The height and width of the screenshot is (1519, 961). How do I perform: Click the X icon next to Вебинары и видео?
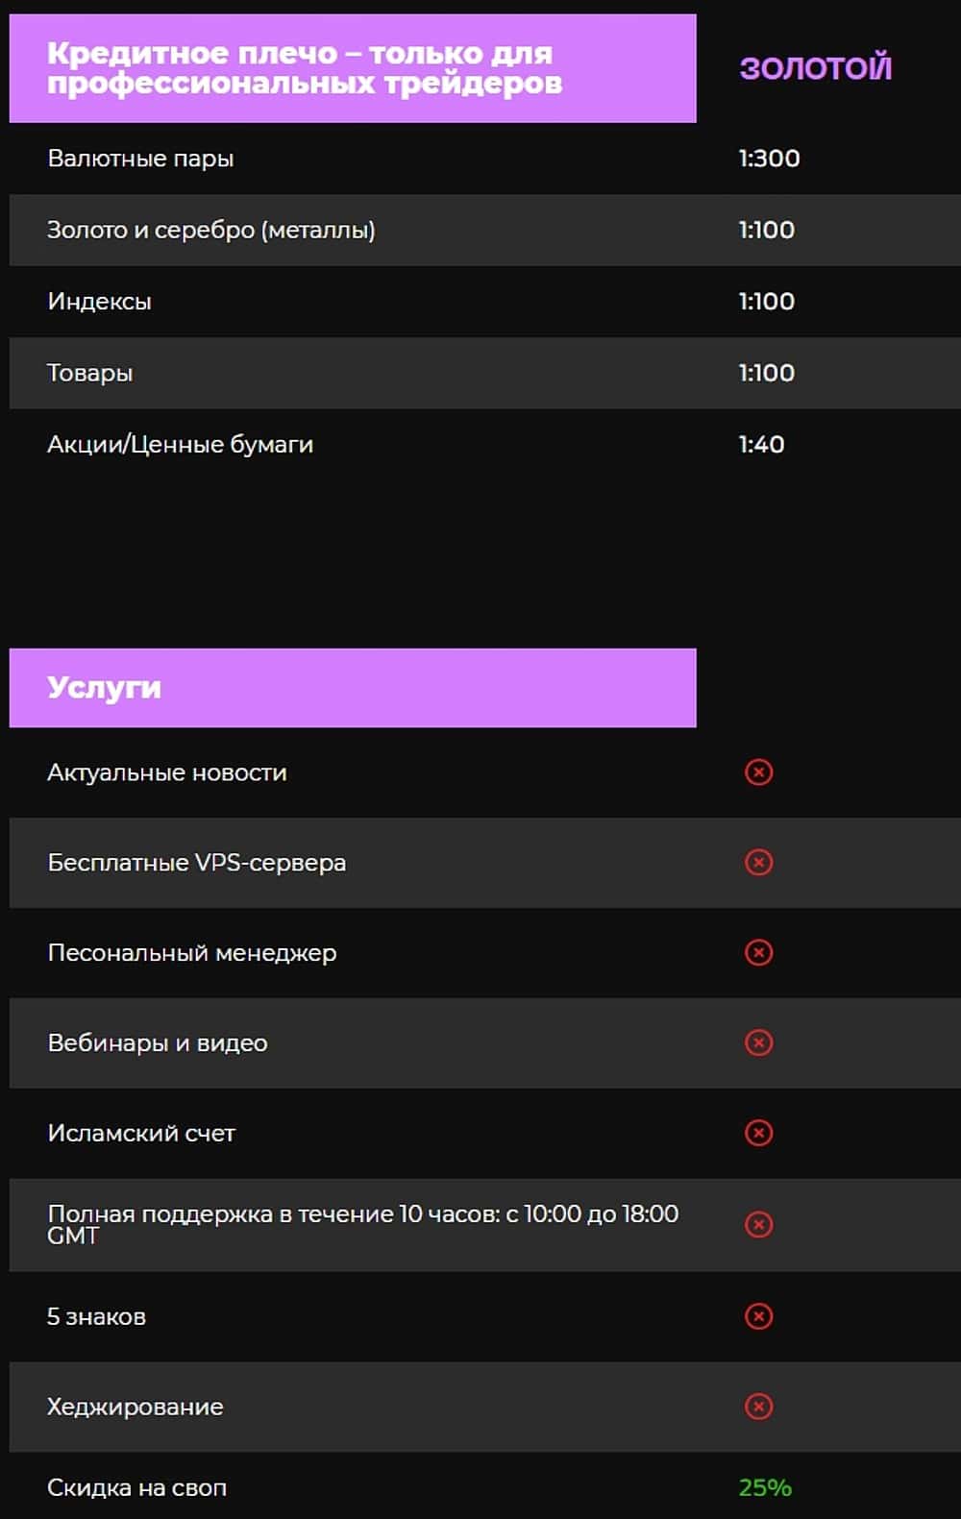point(758,1042)
